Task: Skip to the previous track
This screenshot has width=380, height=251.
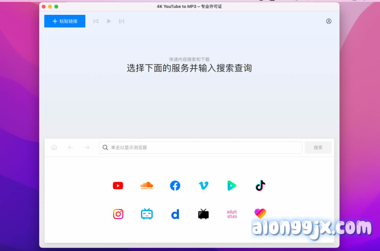Action: pyautogui.click(x=96, y=21)
